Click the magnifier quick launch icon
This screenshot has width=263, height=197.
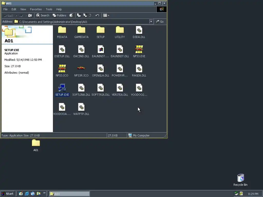click(x=39, y=194)
